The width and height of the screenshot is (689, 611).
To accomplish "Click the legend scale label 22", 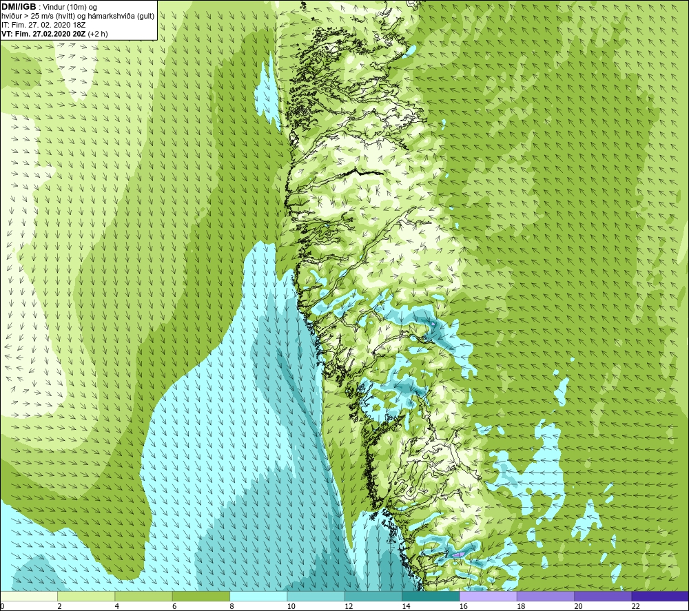I will (x=635, y=606).
